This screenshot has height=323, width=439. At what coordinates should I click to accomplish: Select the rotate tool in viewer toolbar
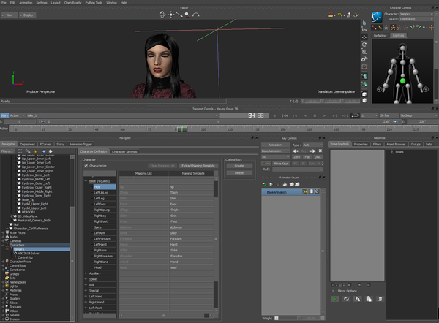pos(365,43)
